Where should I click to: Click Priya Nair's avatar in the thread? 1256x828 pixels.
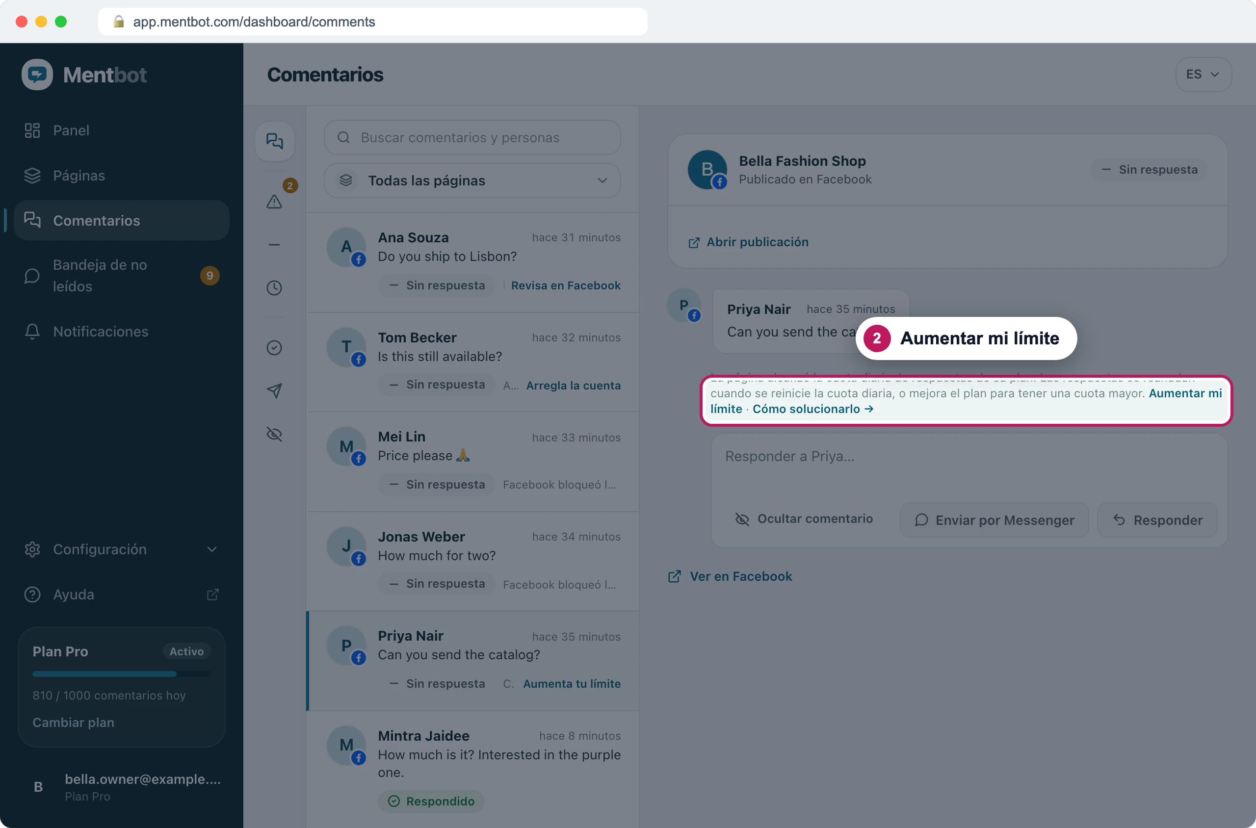pyautogui.click(x=684, y=305)
